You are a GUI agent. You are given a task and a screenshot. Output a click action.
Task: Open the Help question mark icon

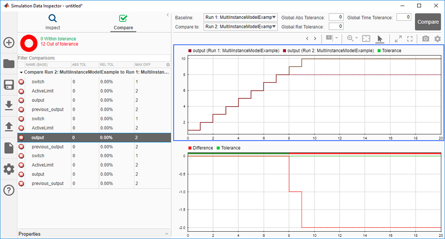point(9,190)
